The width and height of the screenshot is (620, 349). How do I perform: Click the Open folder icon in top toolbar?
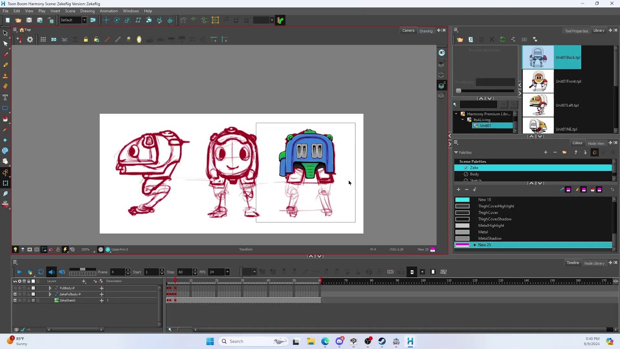click(x=18, y=20)
